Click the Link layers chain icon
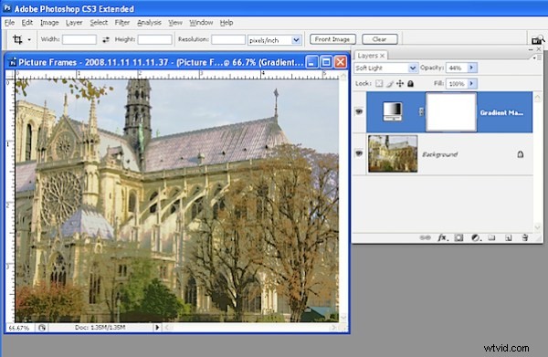The height and width of the screenshot is (357, 548). point(425,237)
